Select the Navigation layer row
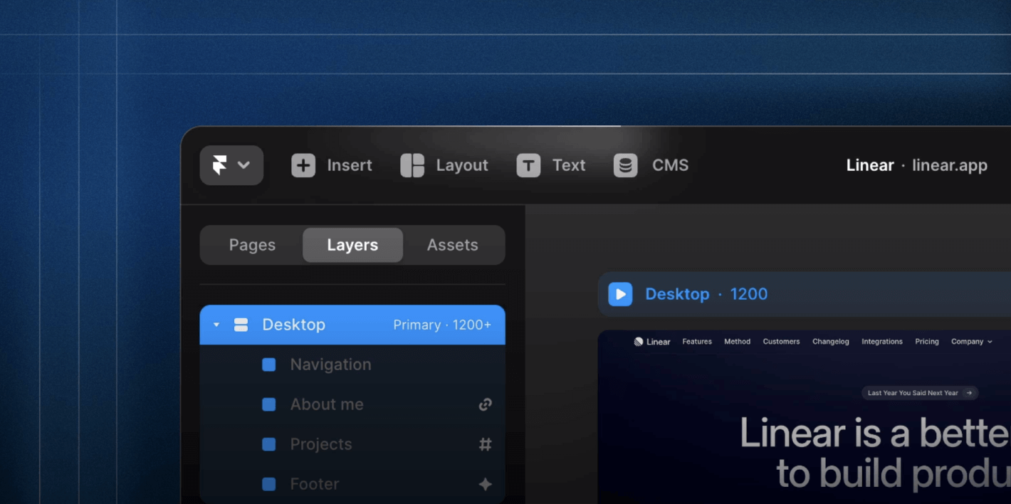Image resolution: width=1011 pixels, height=504 pixels. [x=352, y=364]
